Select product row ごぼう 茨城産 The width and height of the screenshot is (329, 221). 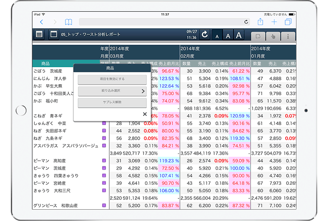click(48, 71)
